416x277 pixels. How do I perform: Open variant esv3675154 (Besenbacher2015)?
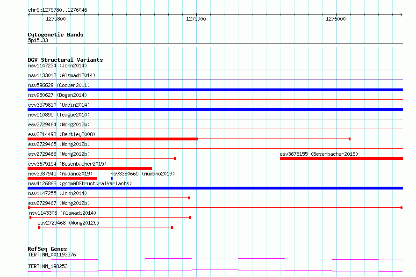tap(67, 164)
